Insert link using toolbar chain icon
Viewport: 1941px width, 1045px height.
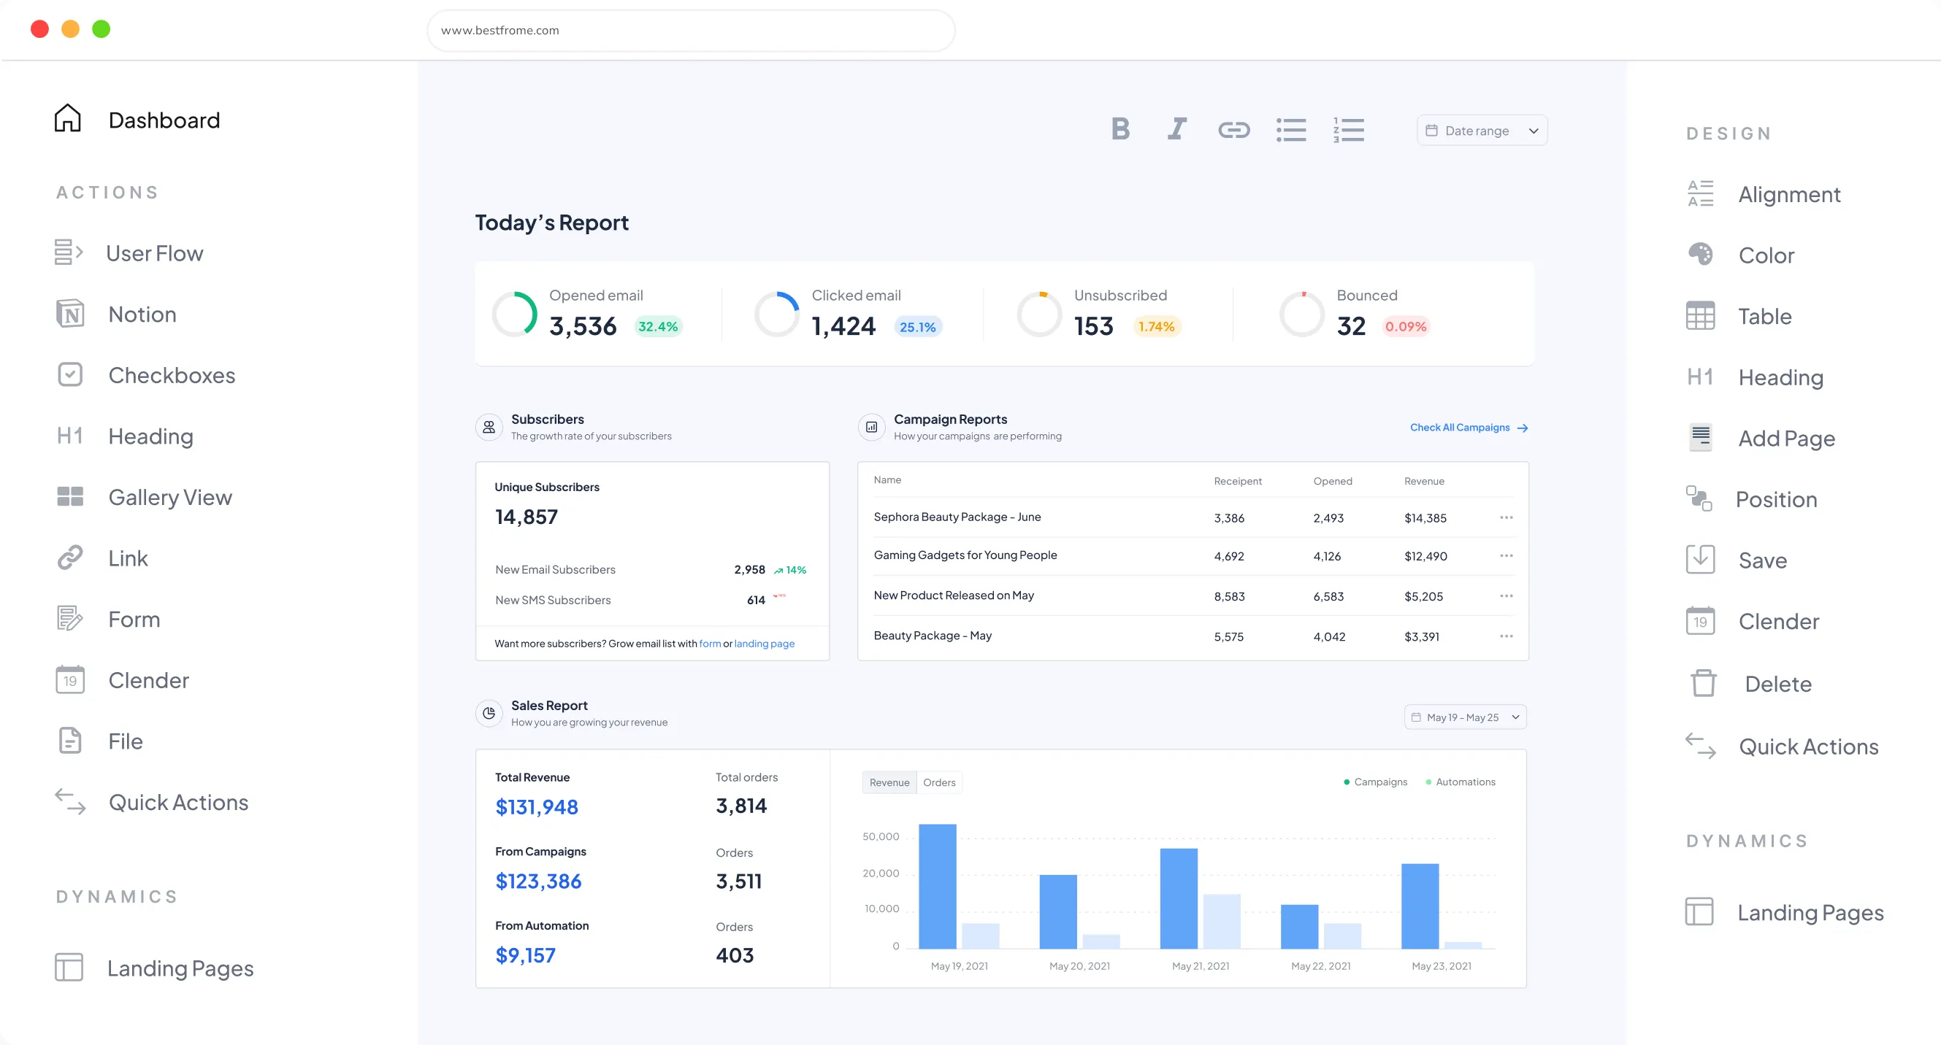1233,130
